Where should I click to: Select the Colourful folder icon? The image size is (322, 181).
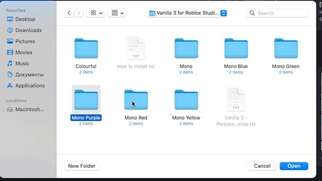tap(86, 48)
